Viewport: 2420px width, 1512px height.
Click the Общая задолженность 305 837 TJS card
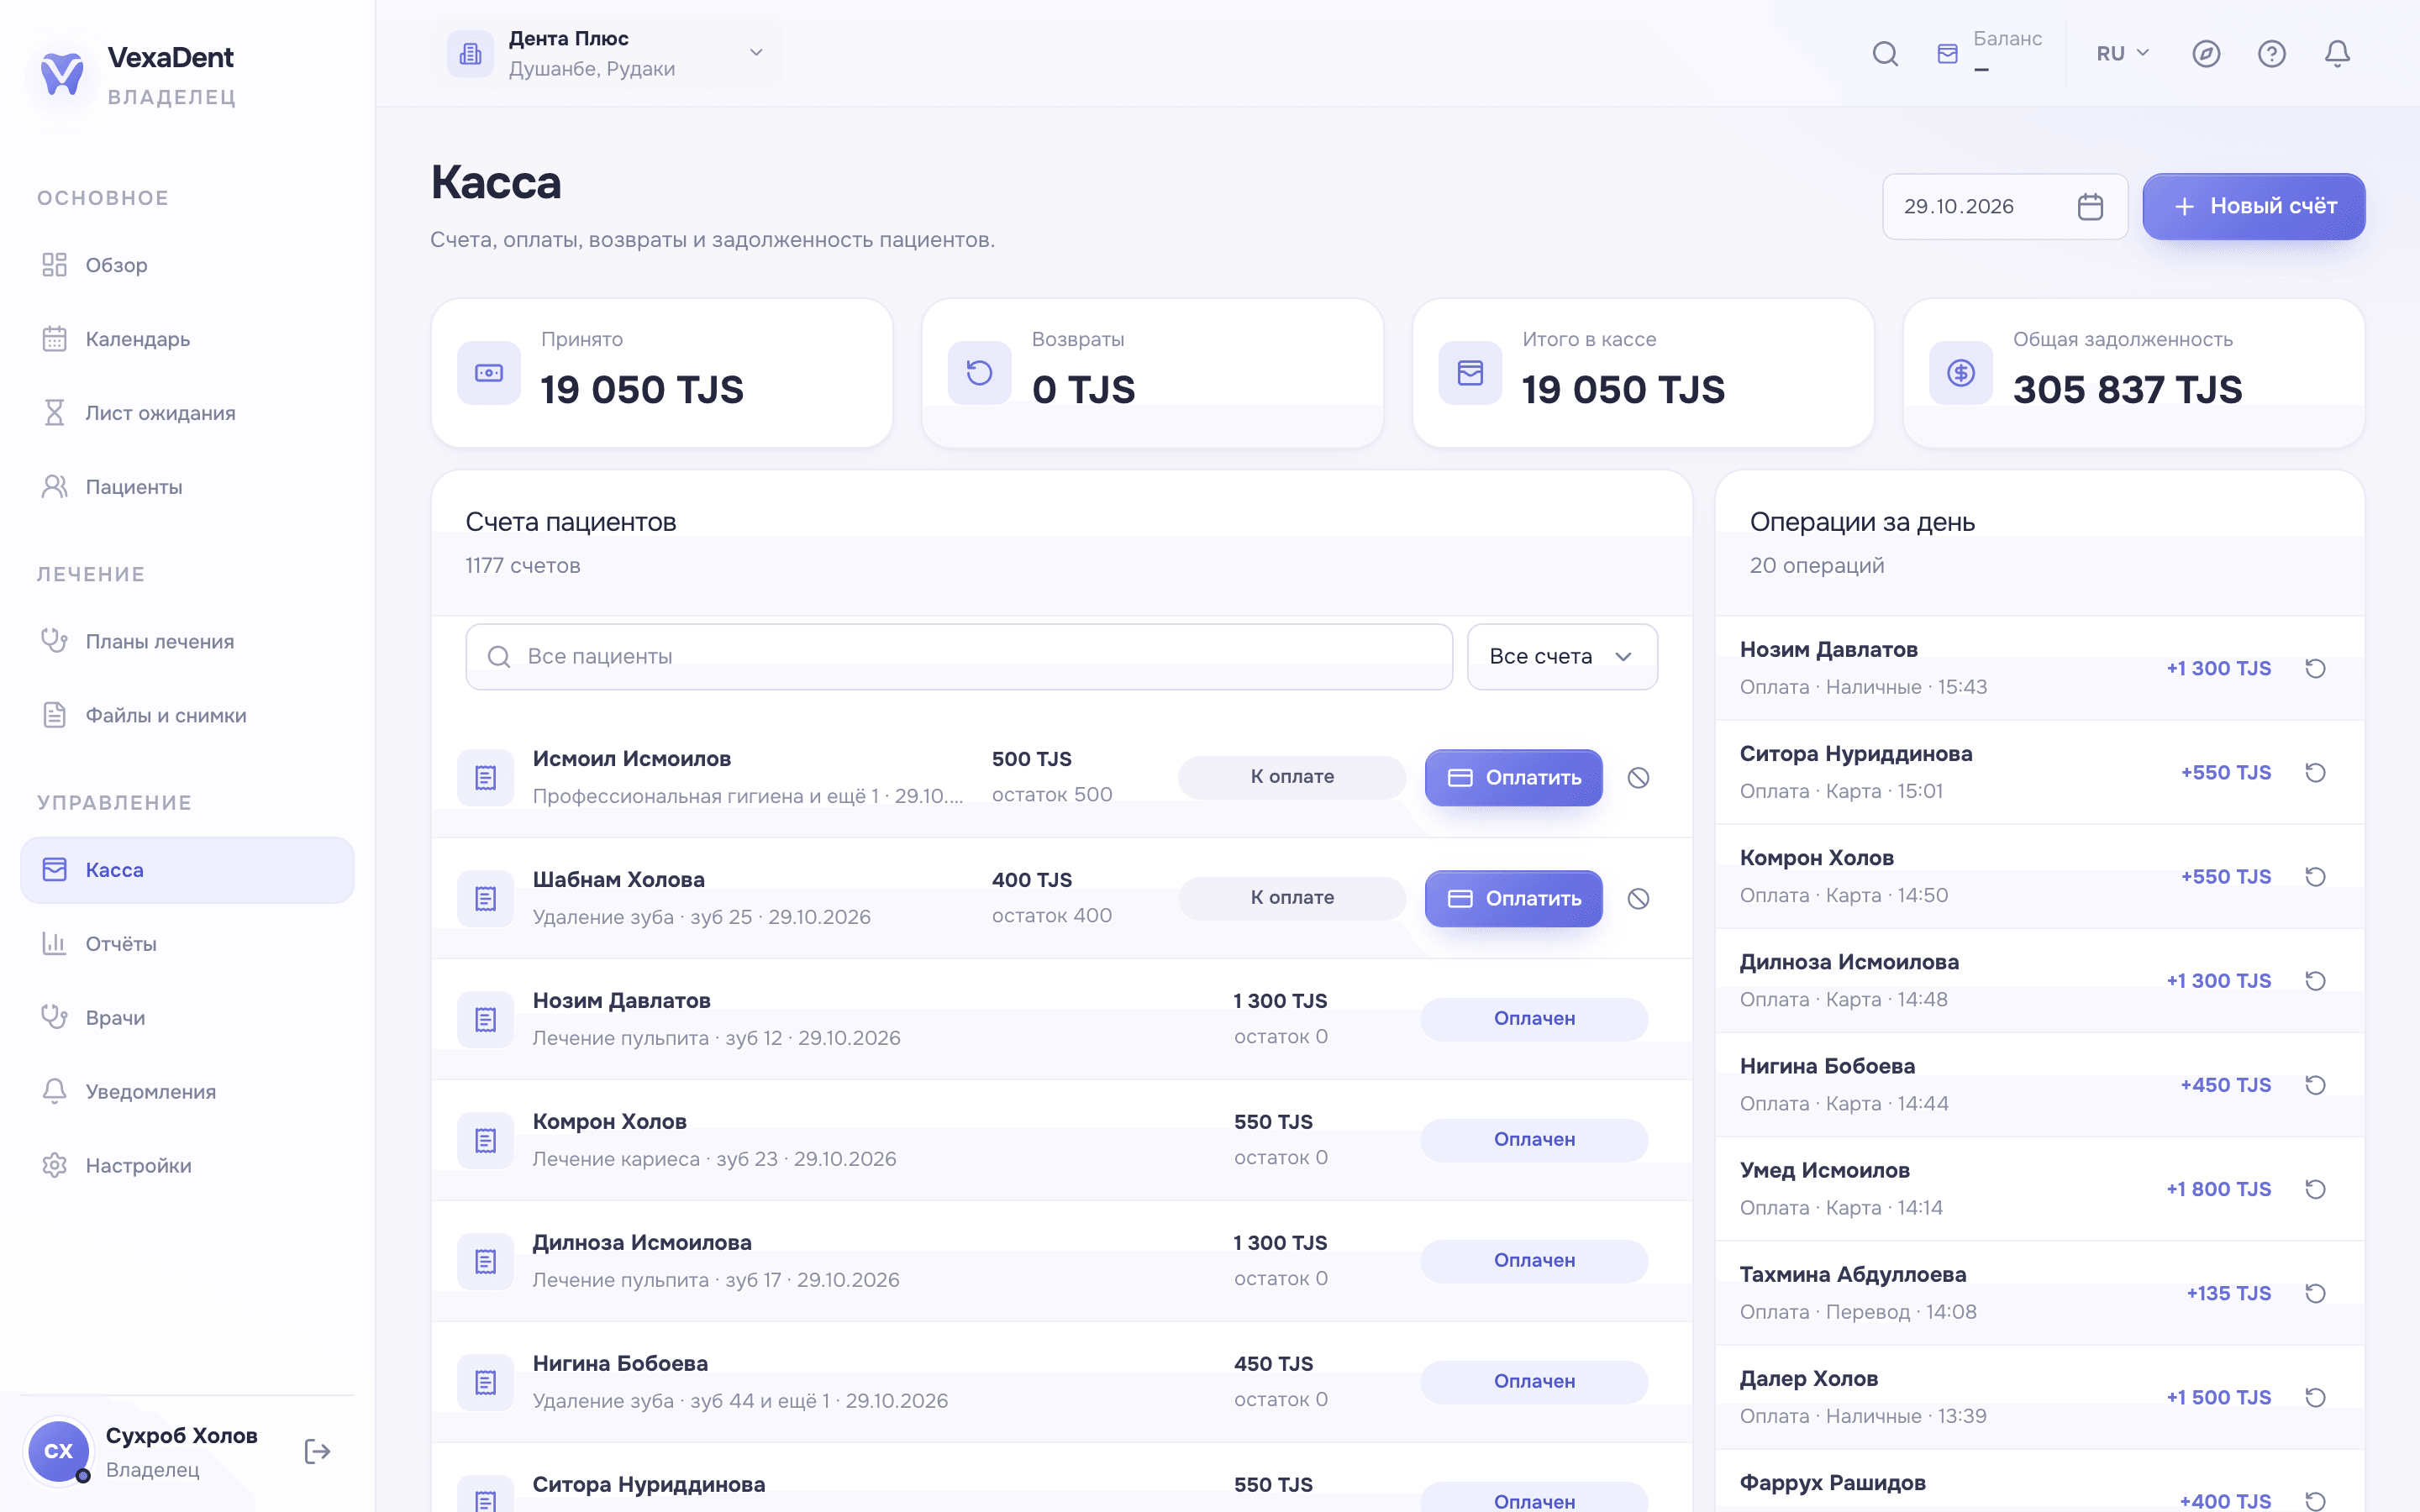point(2134,373)
